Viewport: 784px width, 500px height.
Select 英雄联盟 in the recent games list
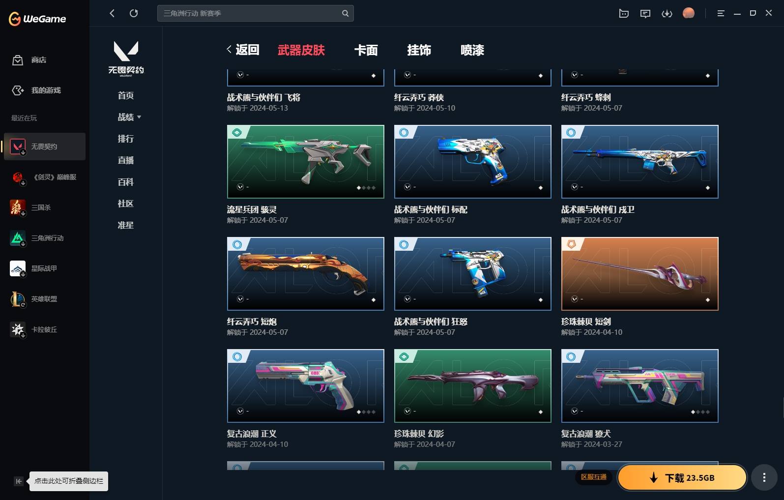[x=45, y=299]
